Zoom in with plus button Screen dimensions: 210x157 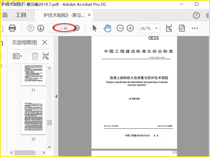[130, 28]
